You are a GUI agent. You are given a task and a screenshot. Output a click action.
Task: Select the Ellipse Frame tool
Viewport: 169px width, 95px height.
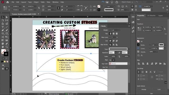[3, 34]
